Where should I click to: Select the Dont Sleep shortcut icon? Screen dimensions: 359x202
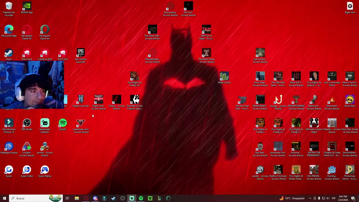pyautogui.click(x=260, y=79)
